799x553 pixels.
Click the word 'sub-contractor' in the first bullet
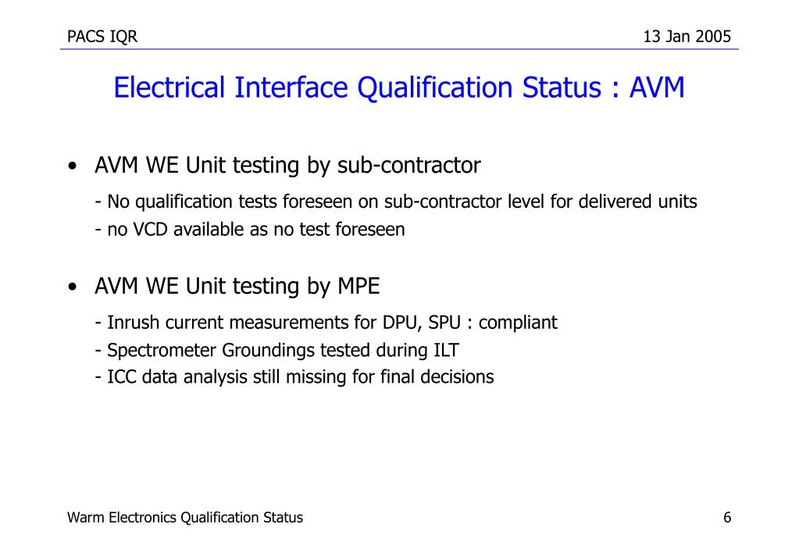409,165
